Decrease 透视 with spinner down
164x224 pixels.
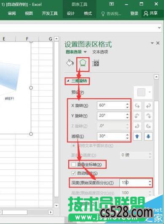[x=127, y=138]
